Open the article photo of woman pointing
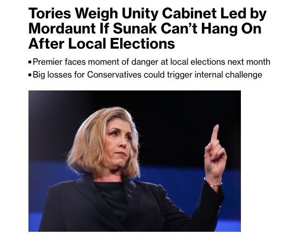301x235 pixels. (x=134, y=161)
